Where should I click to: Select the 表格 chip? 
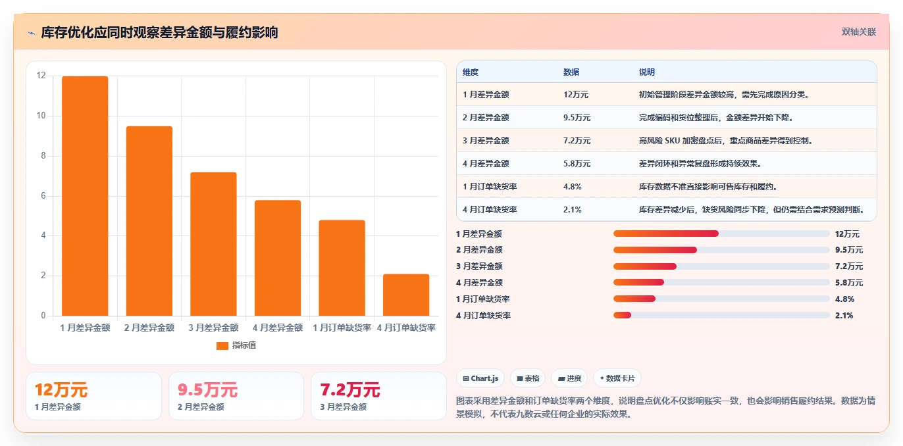coord(528,378)
